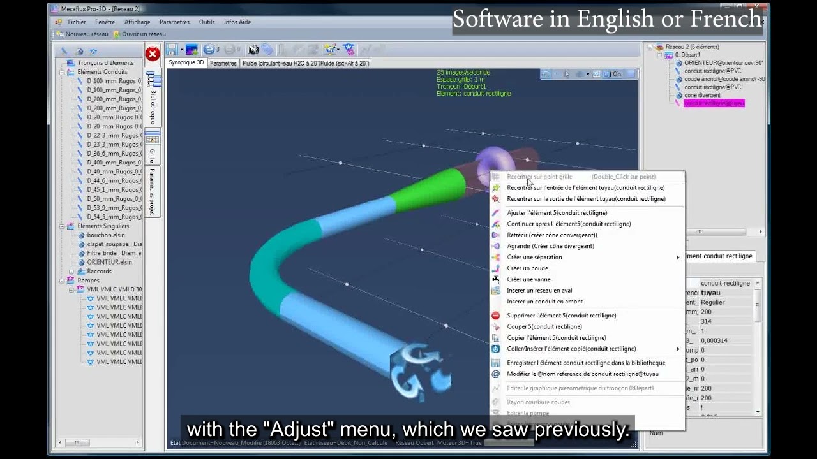Open the Infos Aide menu
817x459 pixels.
(x=237, y=22)
